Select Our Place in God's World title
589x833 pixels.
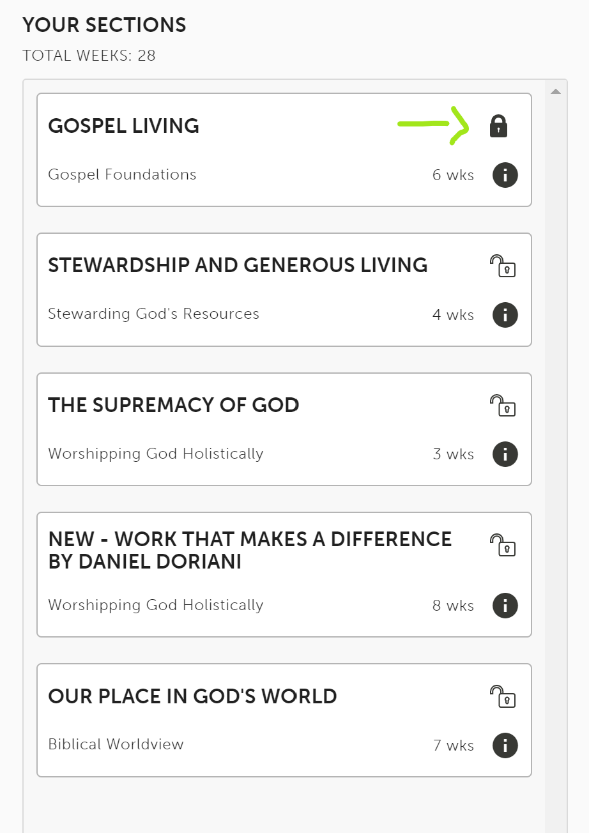click(193, 696)
